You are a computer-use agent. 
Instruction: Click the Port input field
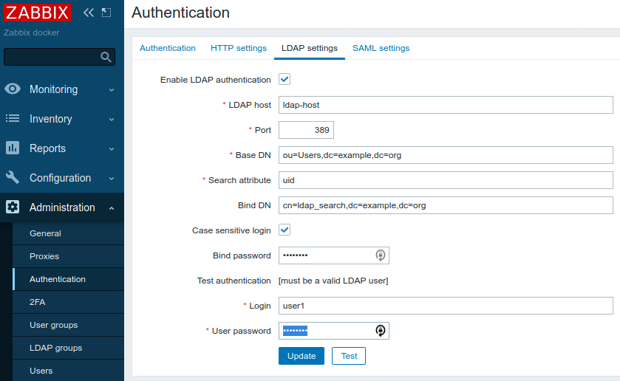coord(306,130)
